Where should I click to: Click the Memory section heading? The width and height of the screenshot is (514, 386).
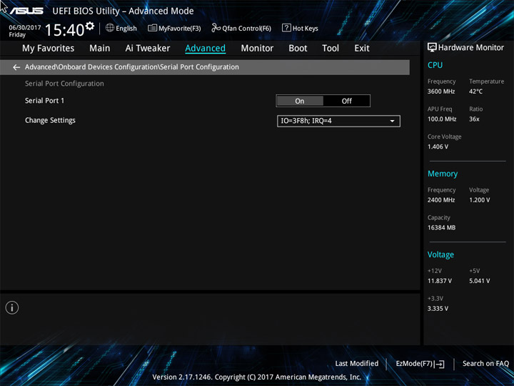coord(443,174)
